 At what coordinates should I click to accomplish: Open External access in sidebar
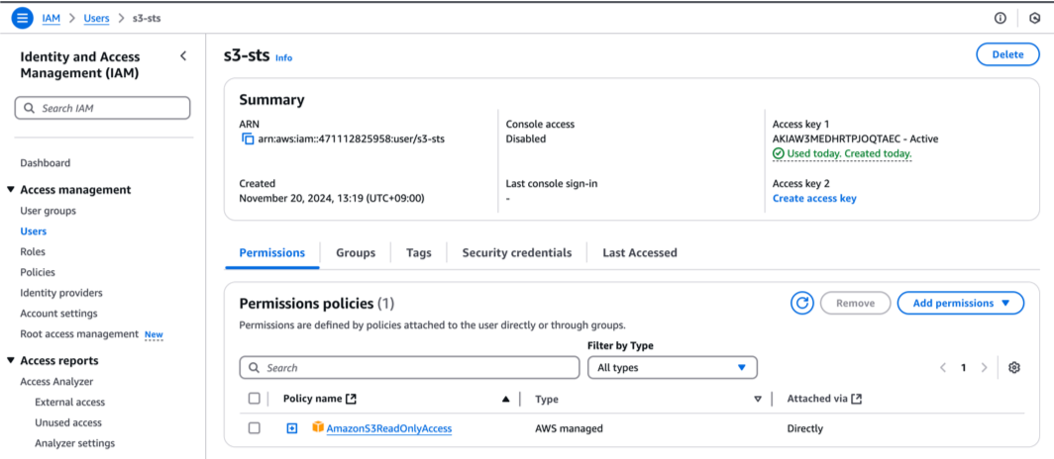pyautogui.click(x=70, y=402)
